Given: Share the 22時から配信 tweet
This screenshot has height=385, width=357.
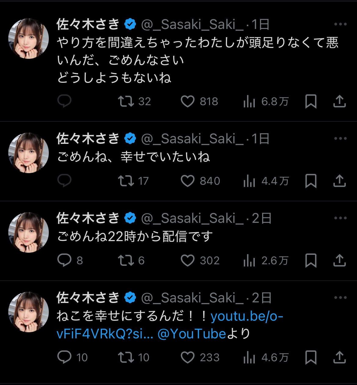Looking at the screenshot, I should (x=339, y=261).
